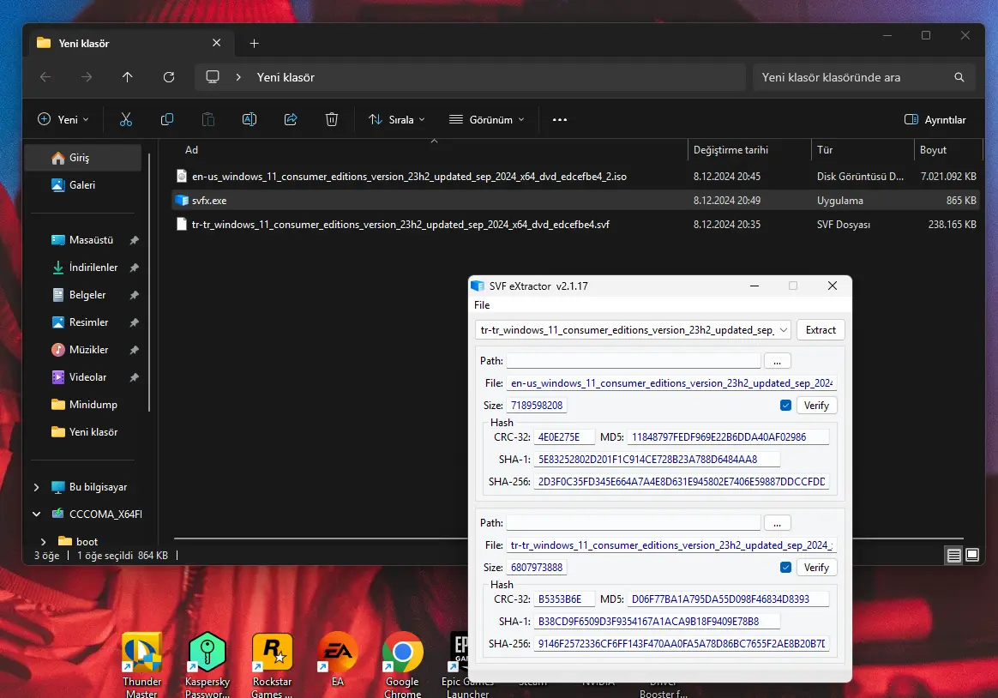This screenshot has height=698, width=998.
Task: Toggle the tr-tr file Verify checkbox
Action: point(785,567)
